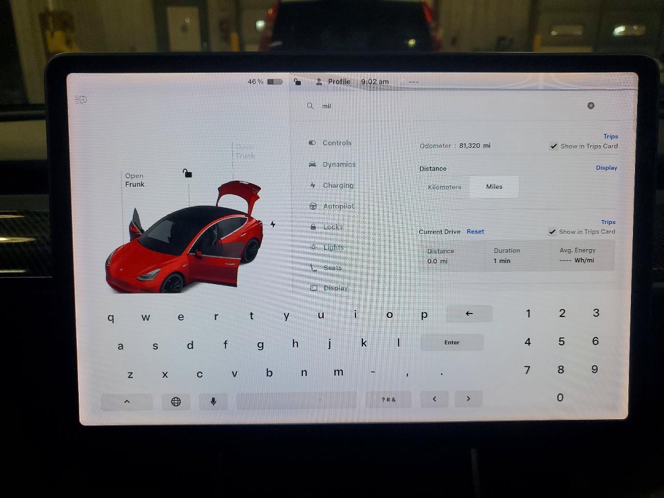664x498 pixels.
Task: Focus the search field containing 'mil'
Action: tap(450, 106)
